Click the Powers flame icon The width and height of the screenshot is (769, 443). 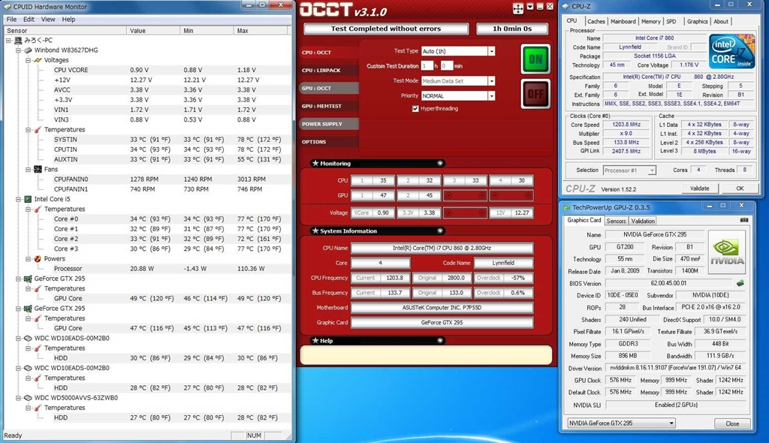tap(38, 258)
